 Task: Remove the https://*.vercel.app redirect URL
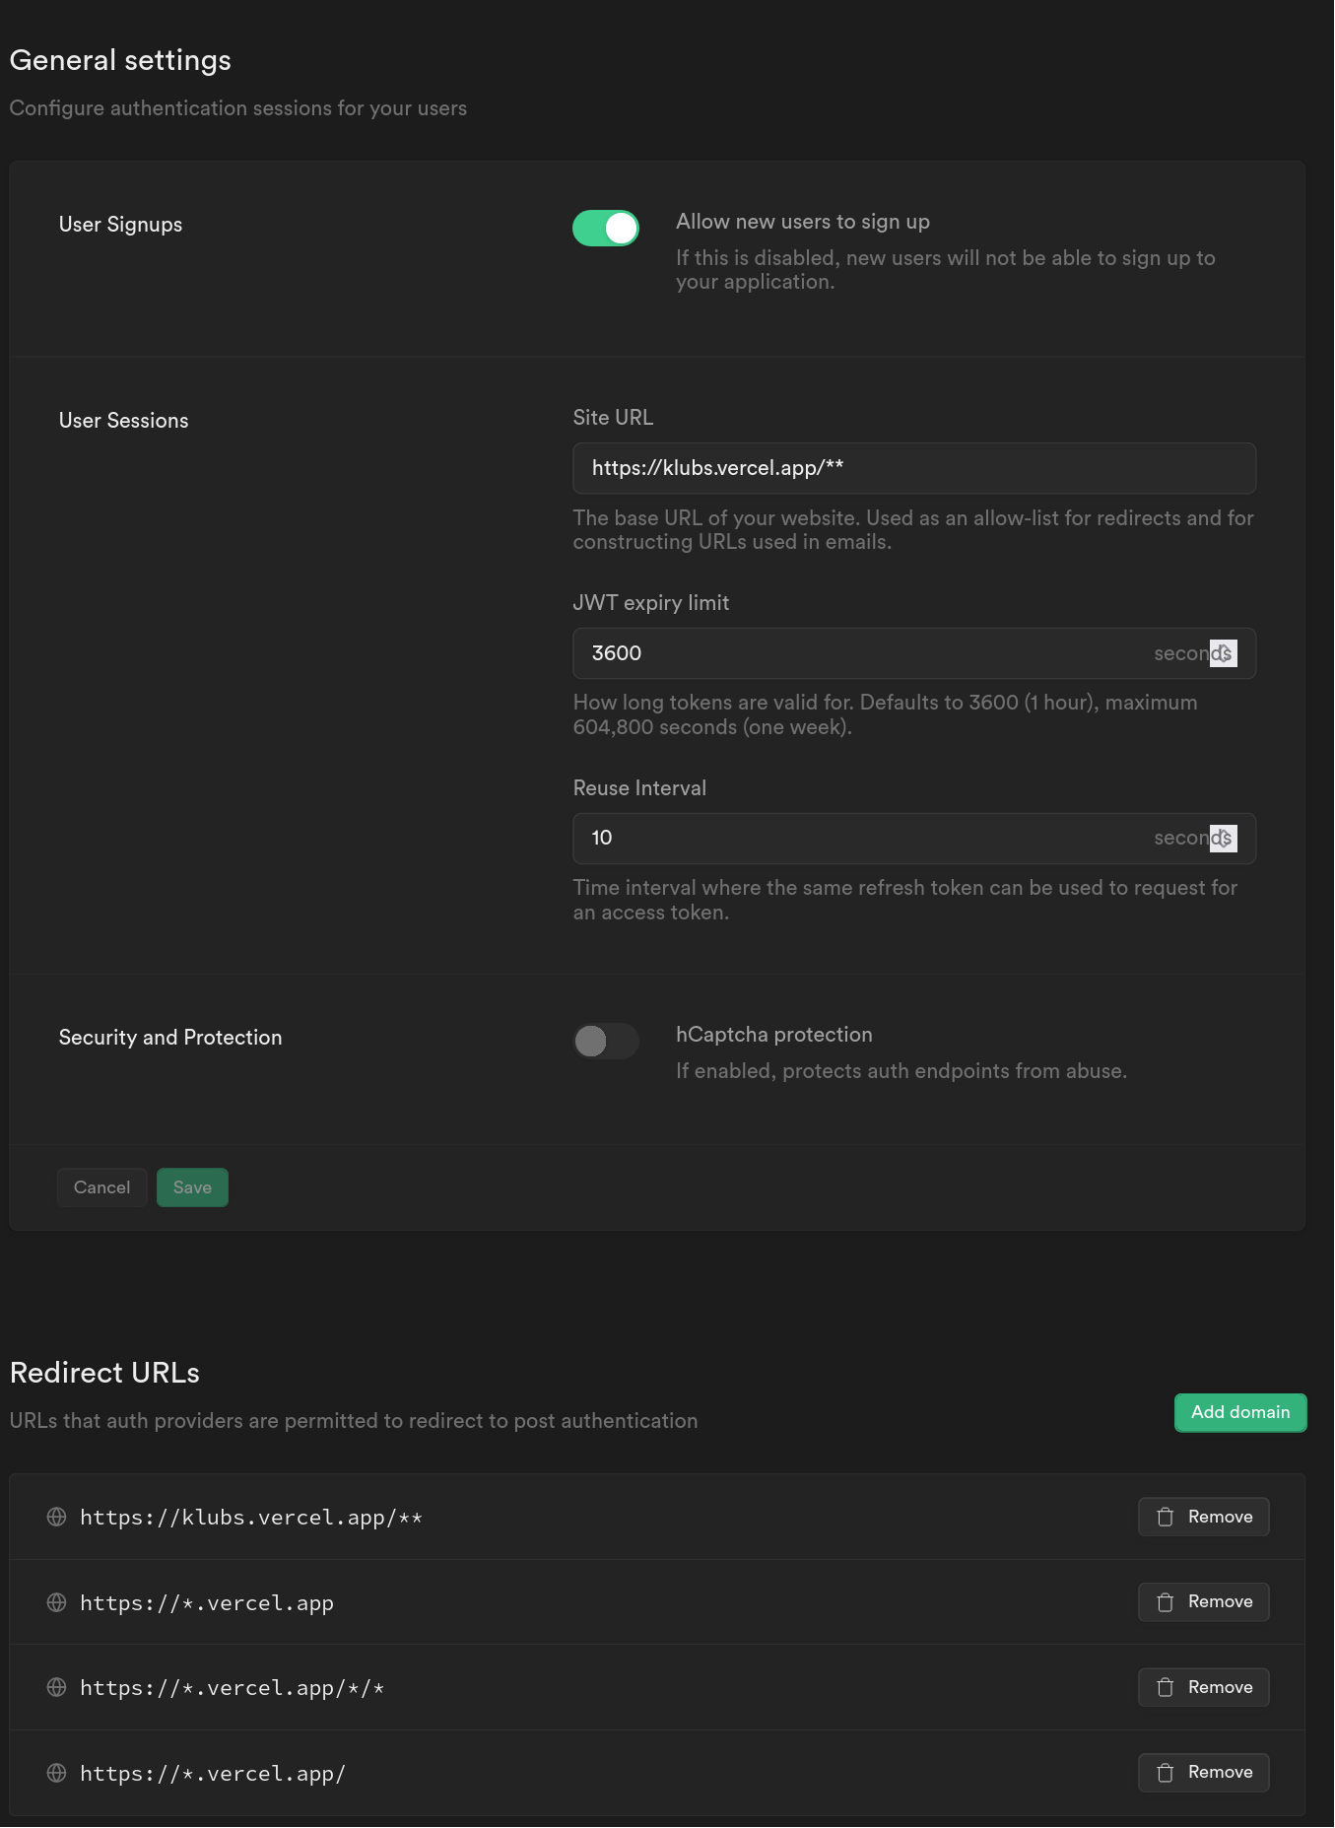pos(1204,1602)
